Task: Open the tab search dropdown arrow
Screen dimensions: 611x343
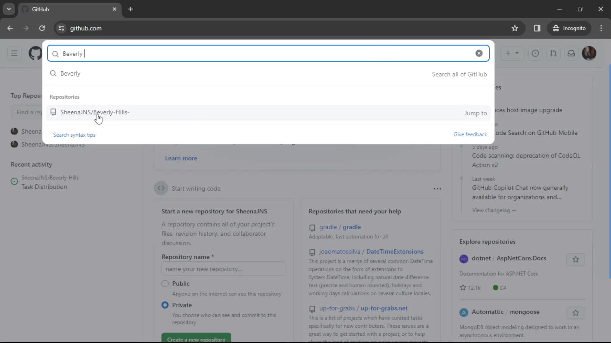Action: (9, 9)
